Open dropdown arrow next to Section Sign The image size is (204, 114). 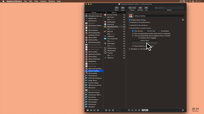tap(159, 31)
